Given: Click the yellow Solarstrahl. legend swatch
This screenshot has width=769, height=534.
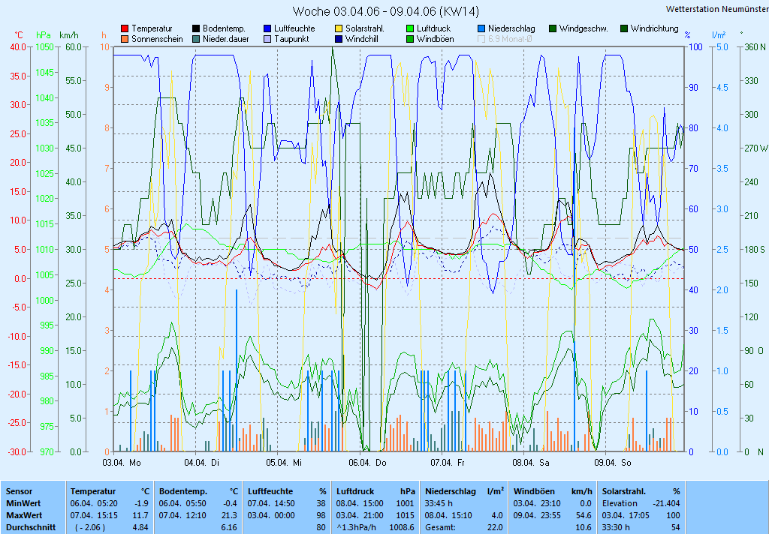Looking at the screenshot, I should (339, 28).
